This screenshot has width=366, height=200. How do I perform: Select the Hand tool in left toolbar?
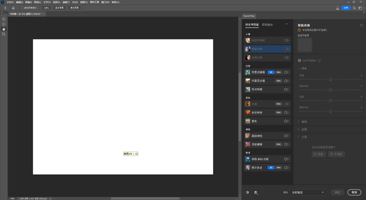[4, 29]
